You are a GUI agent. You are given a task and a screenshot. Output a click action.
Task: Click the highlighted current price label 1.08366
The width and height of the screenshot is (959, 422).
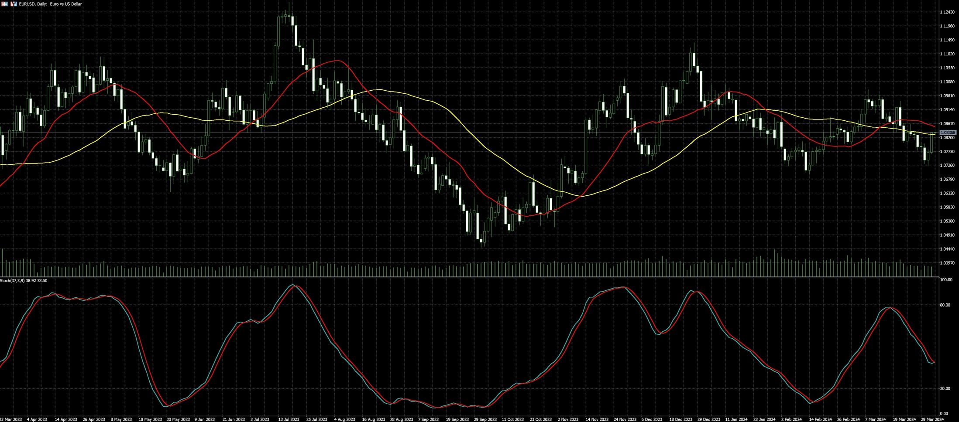click(948, 133)
